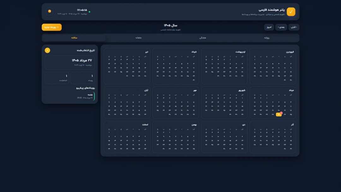Open the اردیبهشت month title
341x192 pixels.
pyautogui.click(x=240, y=52)
